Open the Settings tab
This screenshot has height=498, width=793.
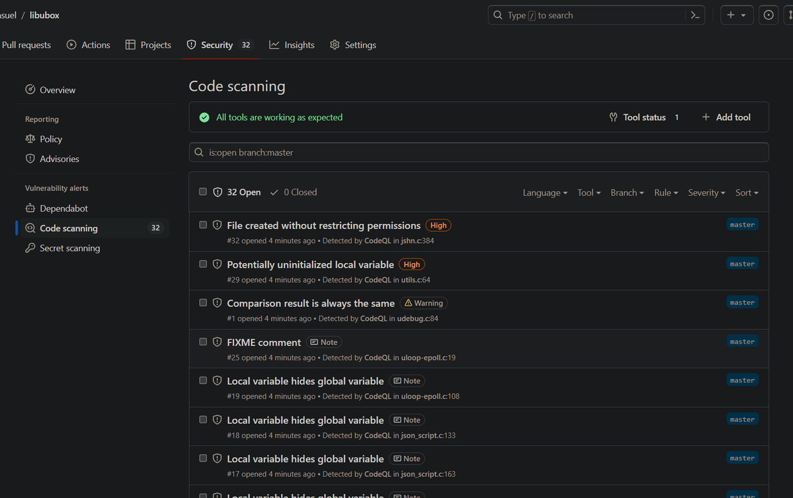[353, 45]
